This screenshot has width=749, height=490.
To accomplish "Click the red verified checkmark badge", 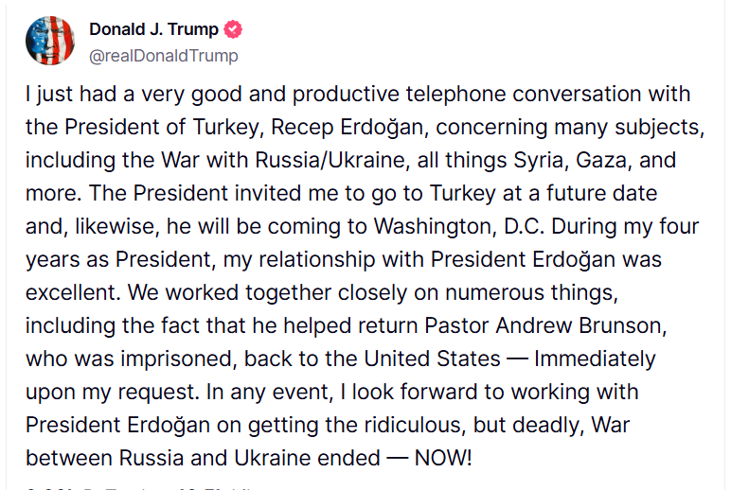I will coord(233,29).
